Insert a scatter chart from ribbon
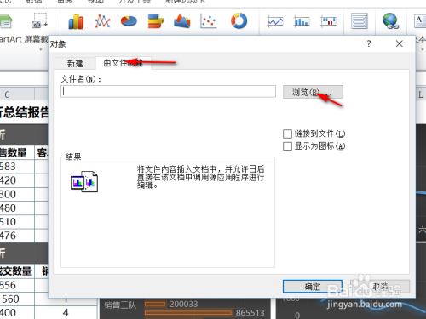The width and height of the screenshot is (426, 319). (x=209, y=21)
